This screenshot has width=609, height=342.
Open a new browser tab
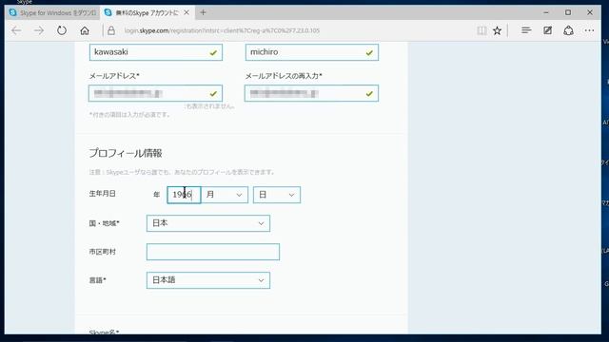[203, 12]
